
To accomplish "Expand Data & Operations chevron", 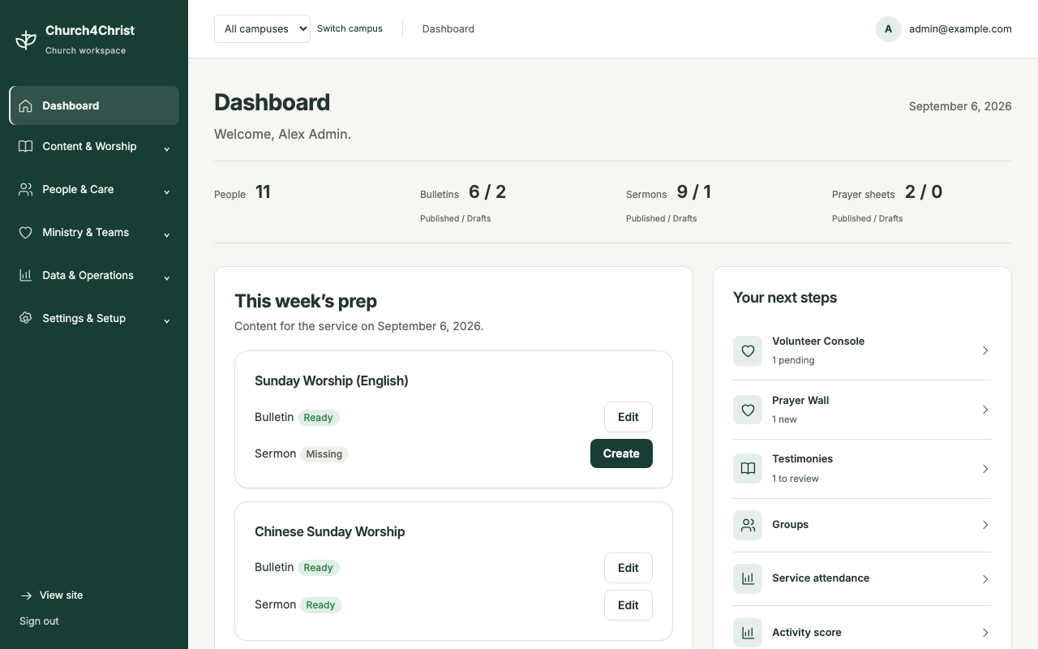I will pyautogui.click(x=167, y=277).
